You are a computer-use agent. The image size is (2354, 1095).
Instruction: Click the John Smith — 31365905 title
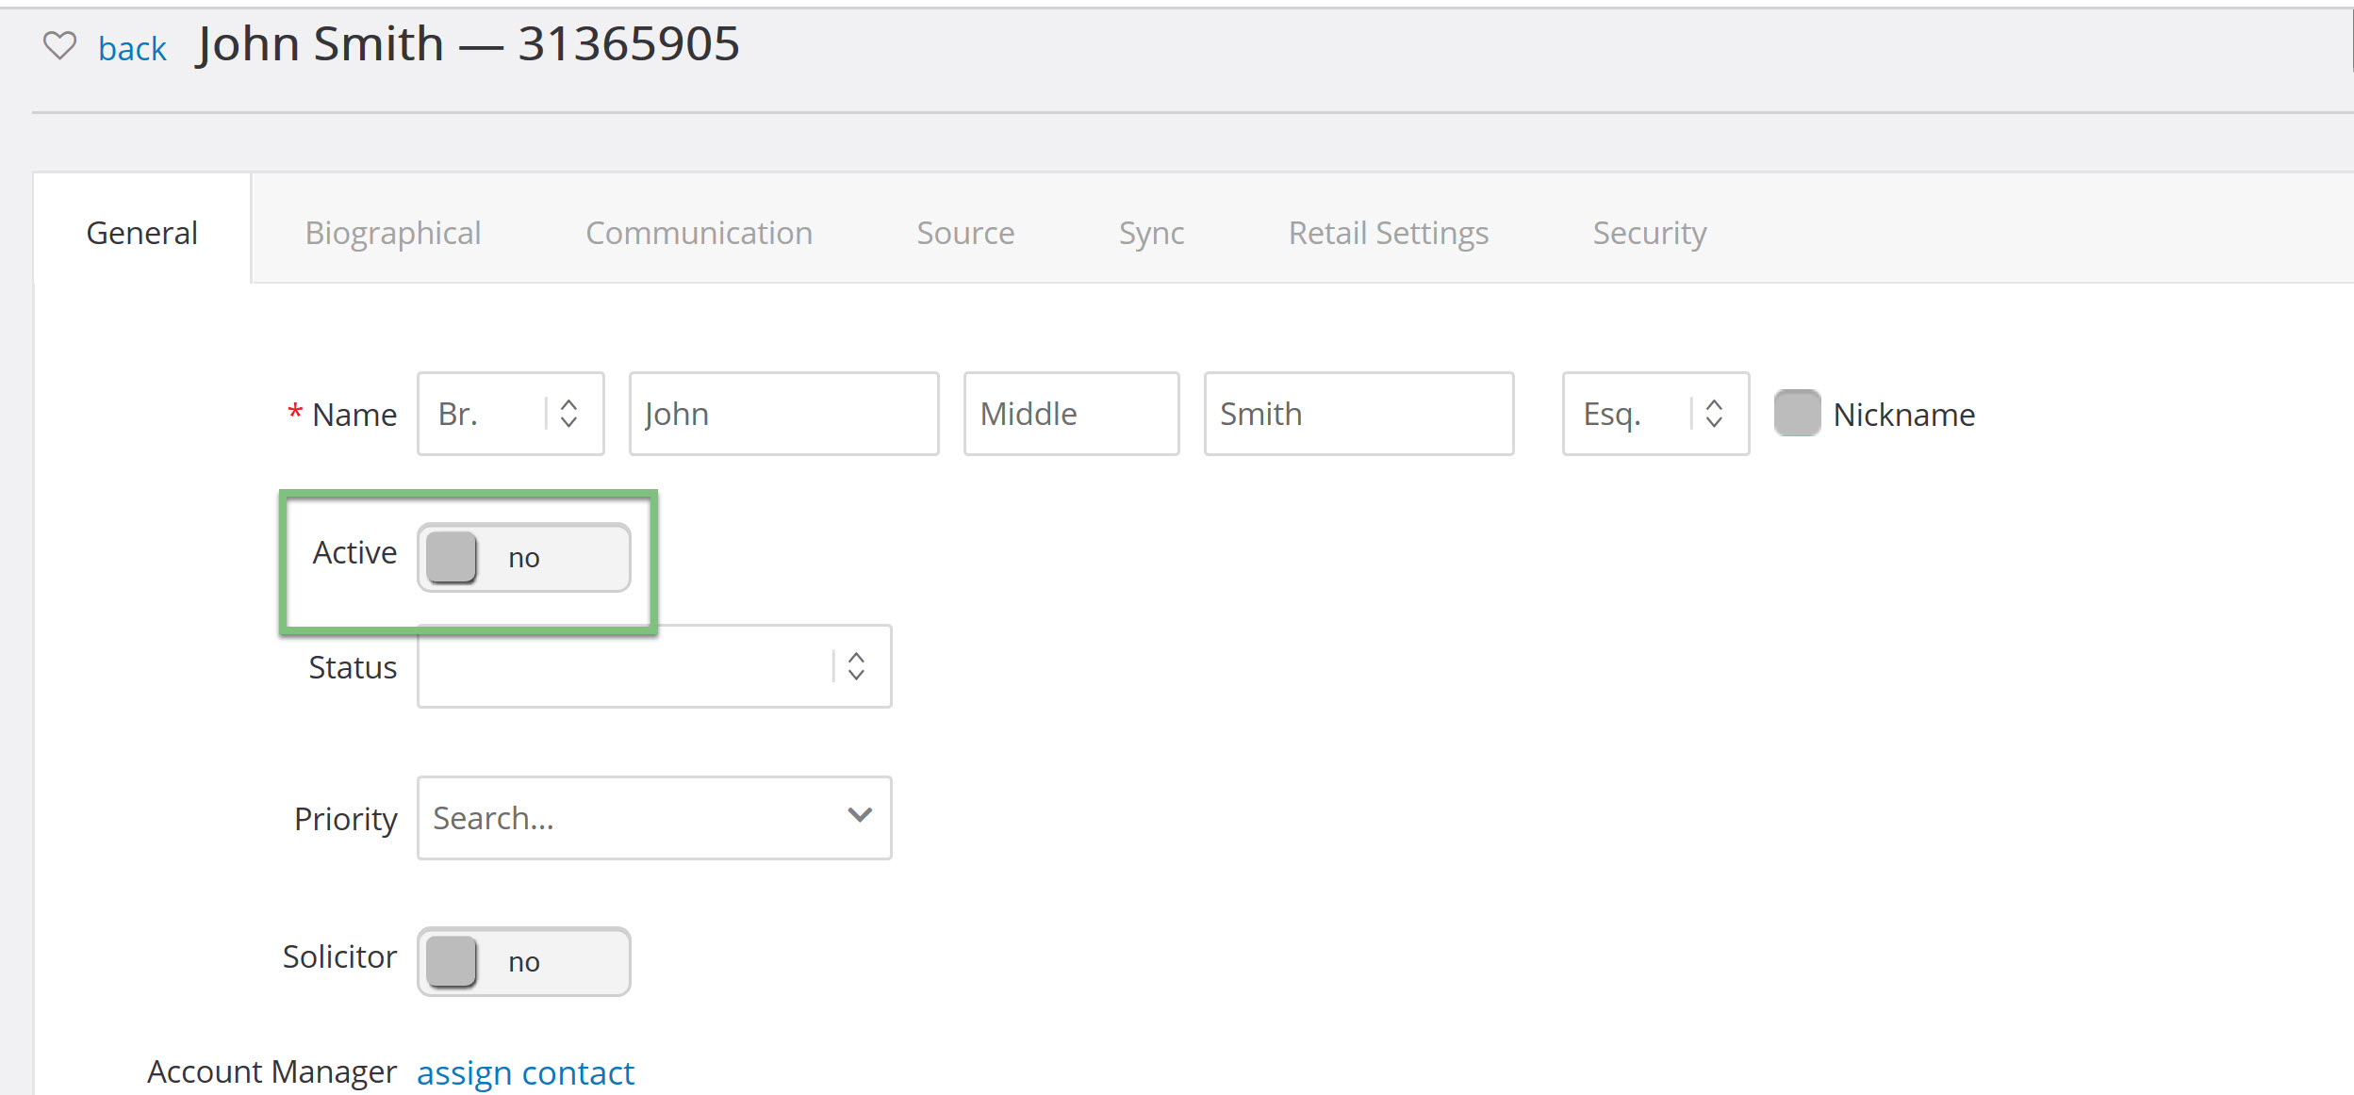click(x=469, y=43)
